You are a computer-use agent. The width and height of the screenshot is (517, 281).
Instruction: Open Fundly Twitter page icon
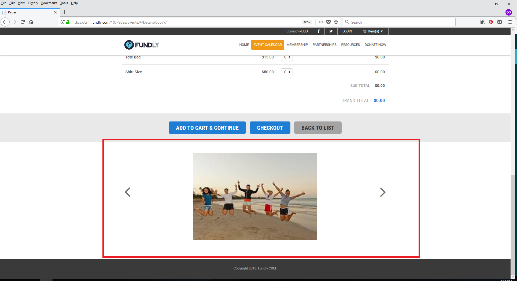(331, 31)
